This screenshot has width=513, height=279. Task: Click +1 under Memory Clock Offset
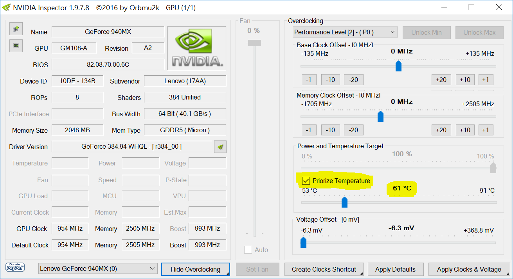coord(485,130)
